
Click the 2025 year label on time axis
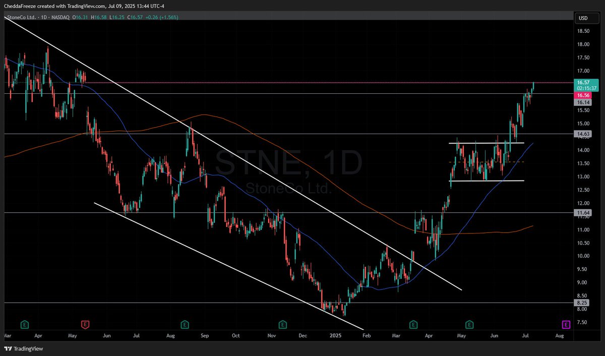[x=336, y=335]
